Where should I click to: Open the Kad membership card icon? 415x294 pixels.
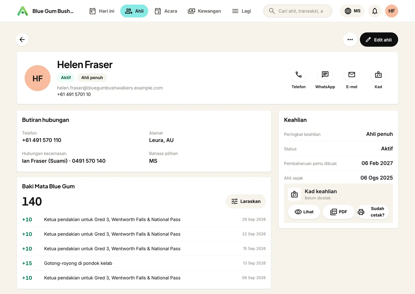pos(378,75)
